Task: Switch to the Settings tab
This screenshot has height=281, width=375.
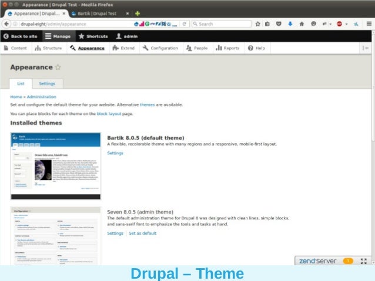Action: tap(47, 83)
